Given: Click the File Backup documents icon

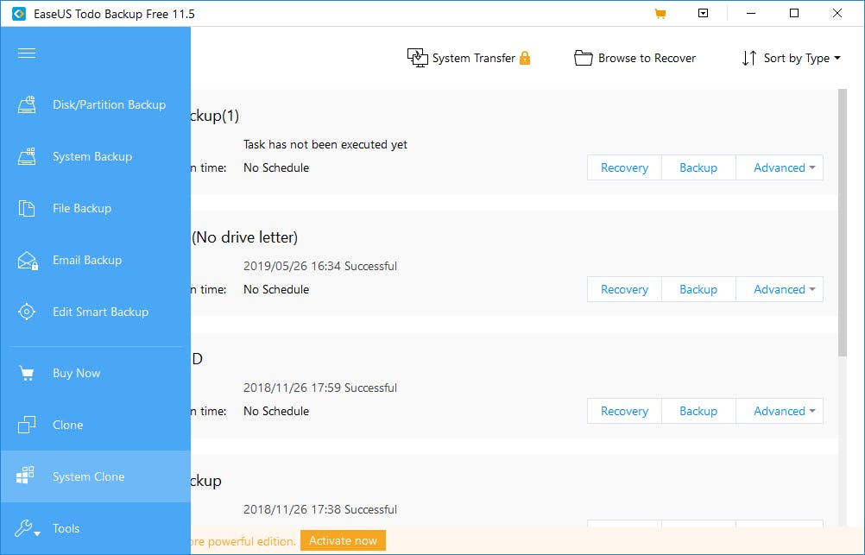Looking at the screenshot, I should coord(27,208).
